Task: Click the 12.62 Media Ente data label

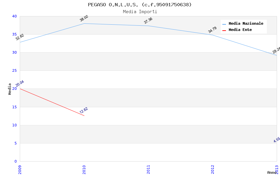Action: (x=84, y=111)
